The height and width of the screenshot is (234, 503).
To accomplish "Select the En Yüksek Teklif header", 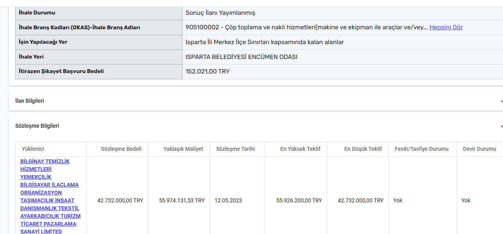I will coord(300,149).
